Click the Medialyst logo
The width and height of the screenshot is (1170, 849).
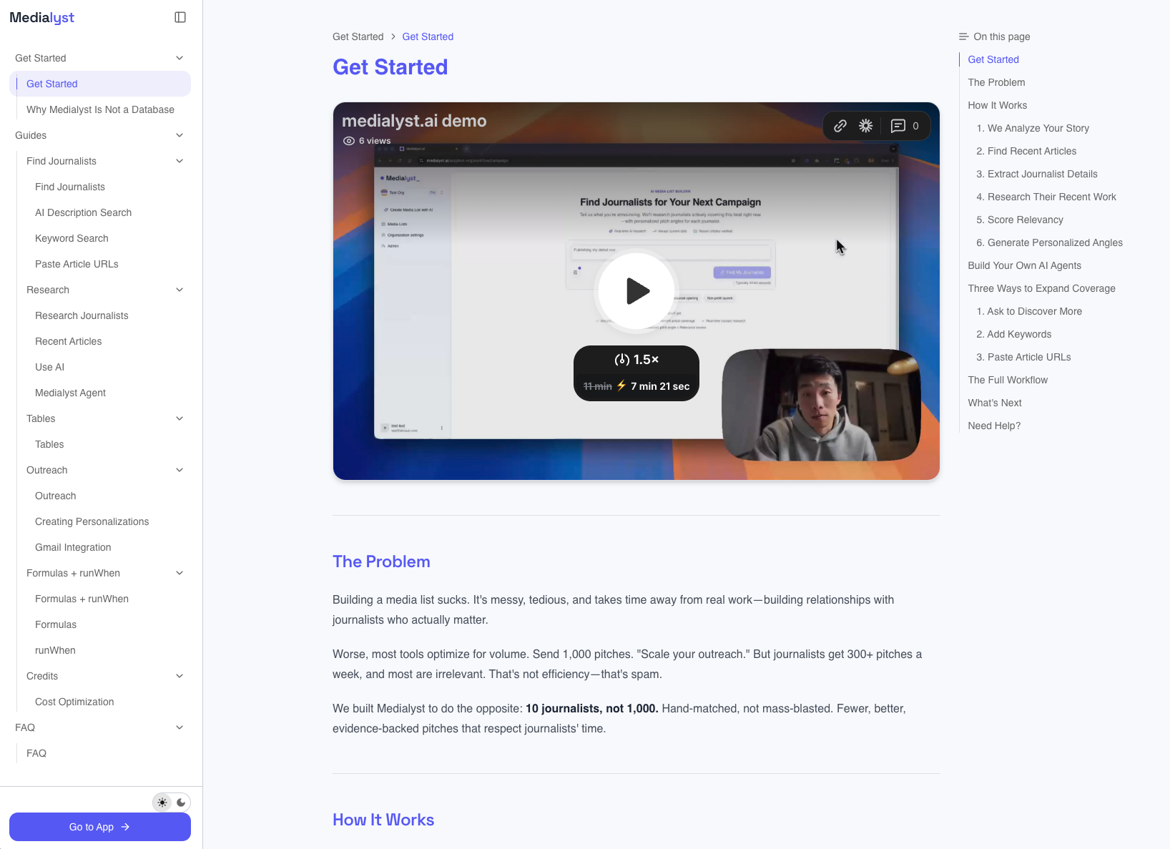pyautogui.click(x=41, y=17)
